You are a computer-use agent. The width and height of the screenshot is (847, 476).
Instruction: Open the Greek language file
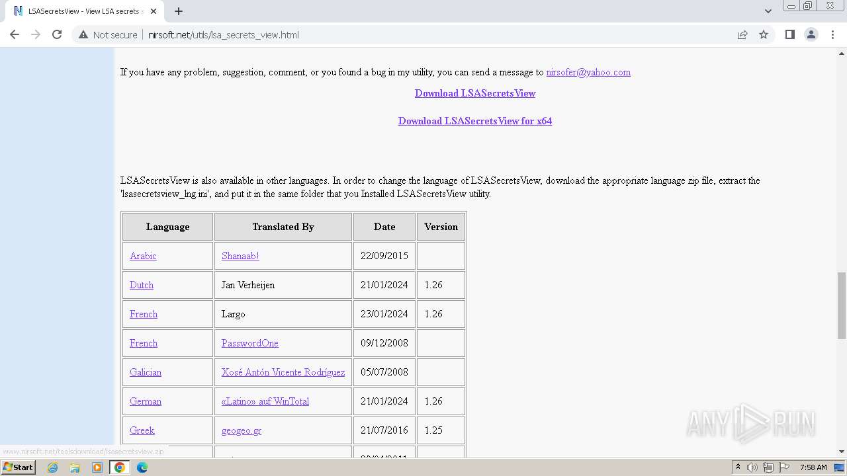[142, 430]
